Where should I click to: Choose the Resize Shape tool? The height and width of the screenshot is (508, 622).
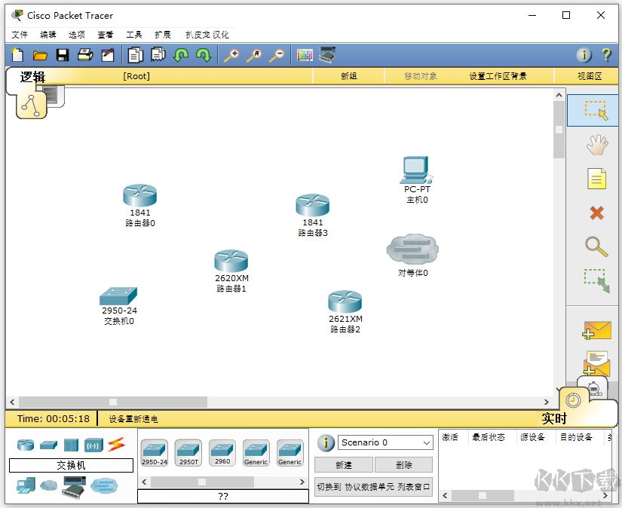pos(596,281)
